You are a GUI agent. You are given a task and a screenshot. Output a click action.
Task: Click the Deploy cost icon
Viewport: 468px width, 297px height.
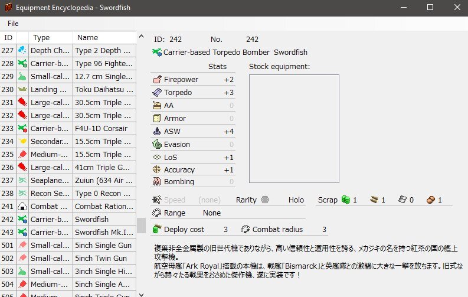[x=157, y=229]
